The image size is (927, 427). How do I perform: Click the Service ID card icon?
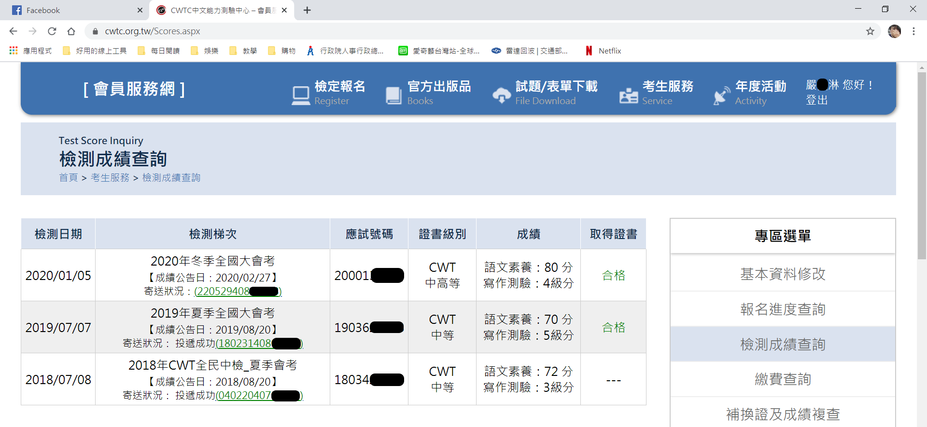pyautogui.click(x=628, y=95)
